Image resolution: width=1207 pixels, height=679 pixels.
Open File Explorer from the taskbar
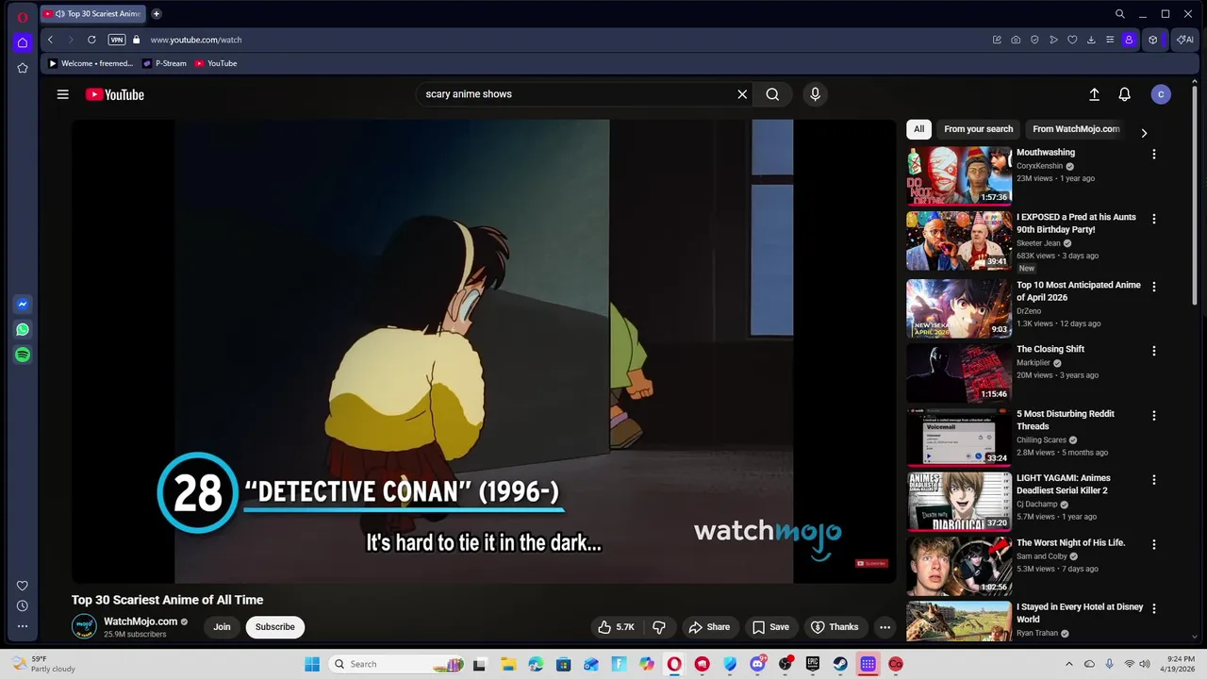tap(508, 664)
